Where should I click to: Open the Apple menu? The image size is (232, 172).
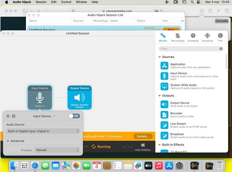point(7,2)
